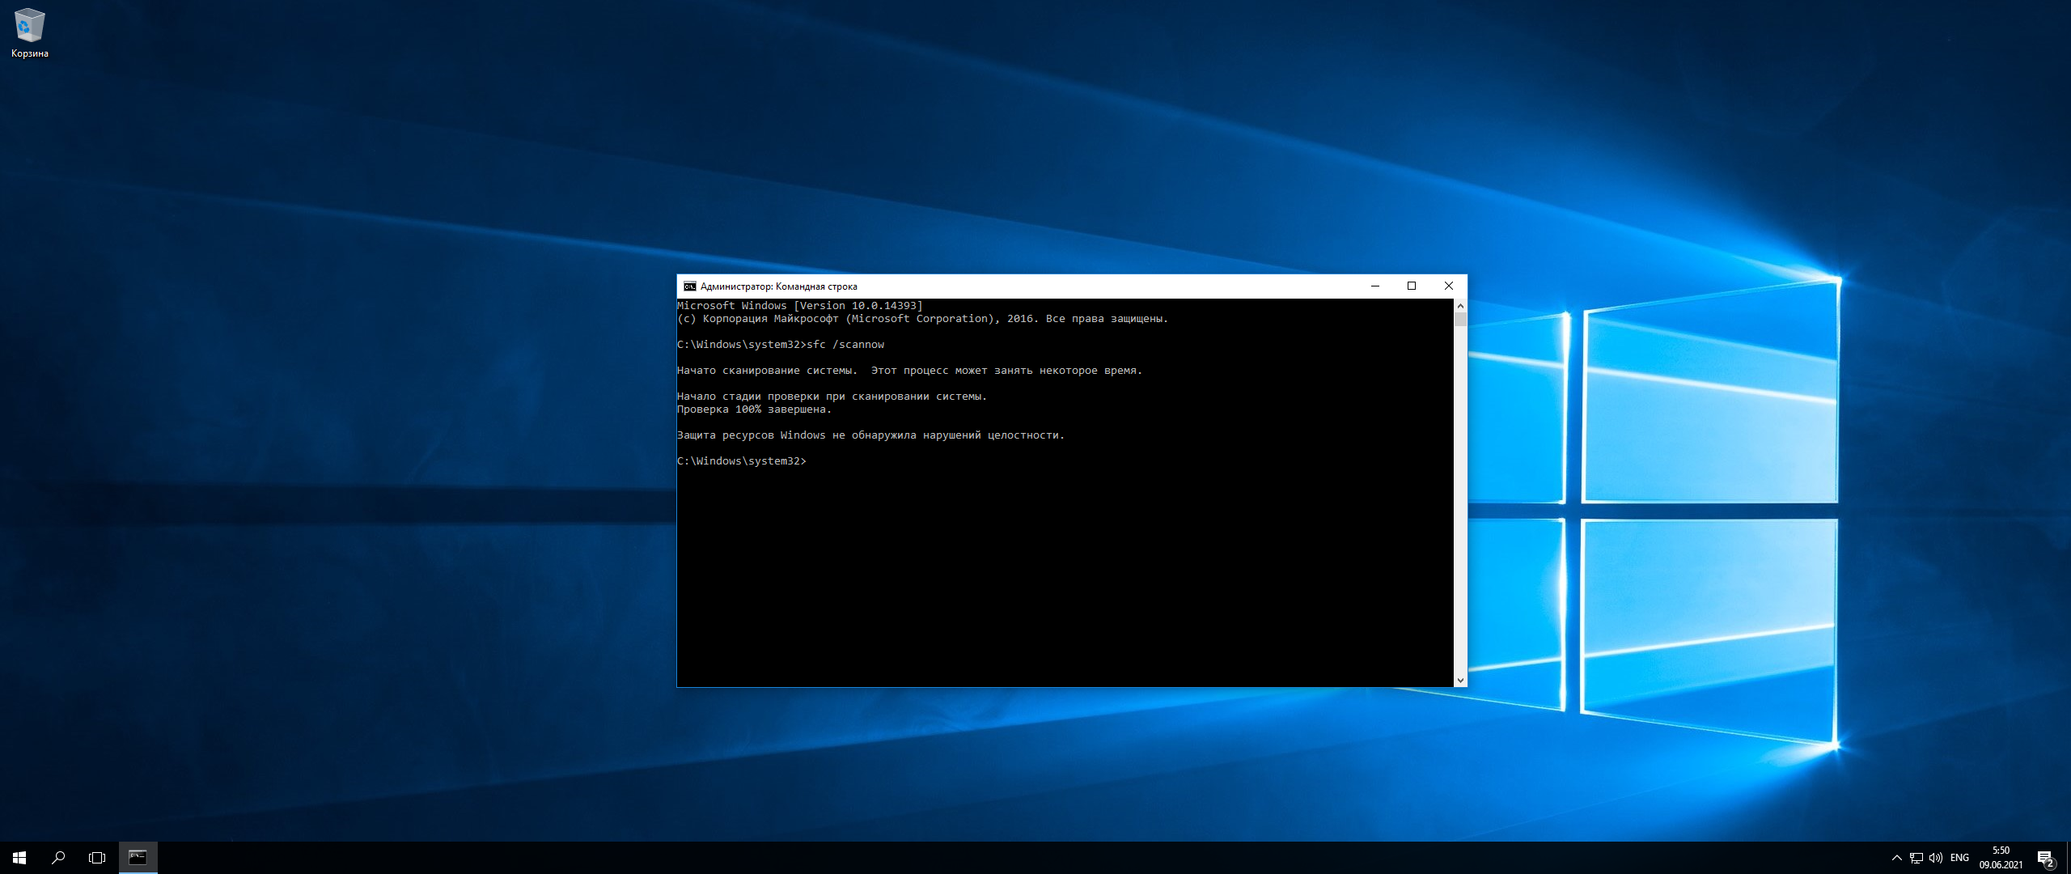Screen dimensions: 2071x874
Task: Click Show desktop sliver at taskbar end
Action: [x=2069, y=858]
